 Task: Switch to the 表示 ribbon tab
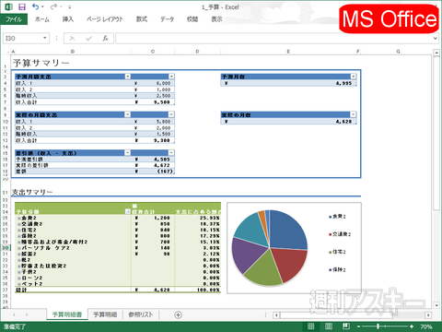pos(216,19)
